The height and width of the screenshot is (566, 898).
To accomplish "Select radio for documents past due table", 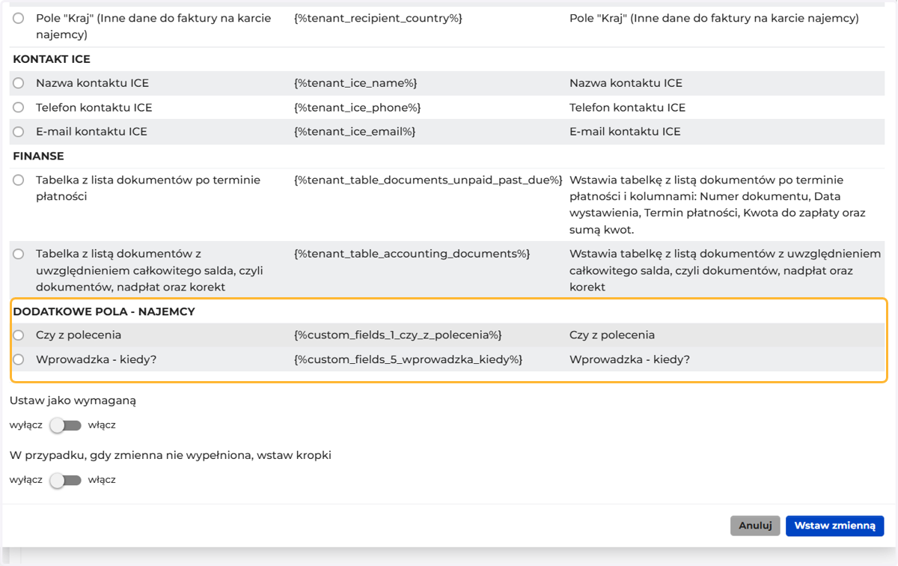I will coord(19,180).
